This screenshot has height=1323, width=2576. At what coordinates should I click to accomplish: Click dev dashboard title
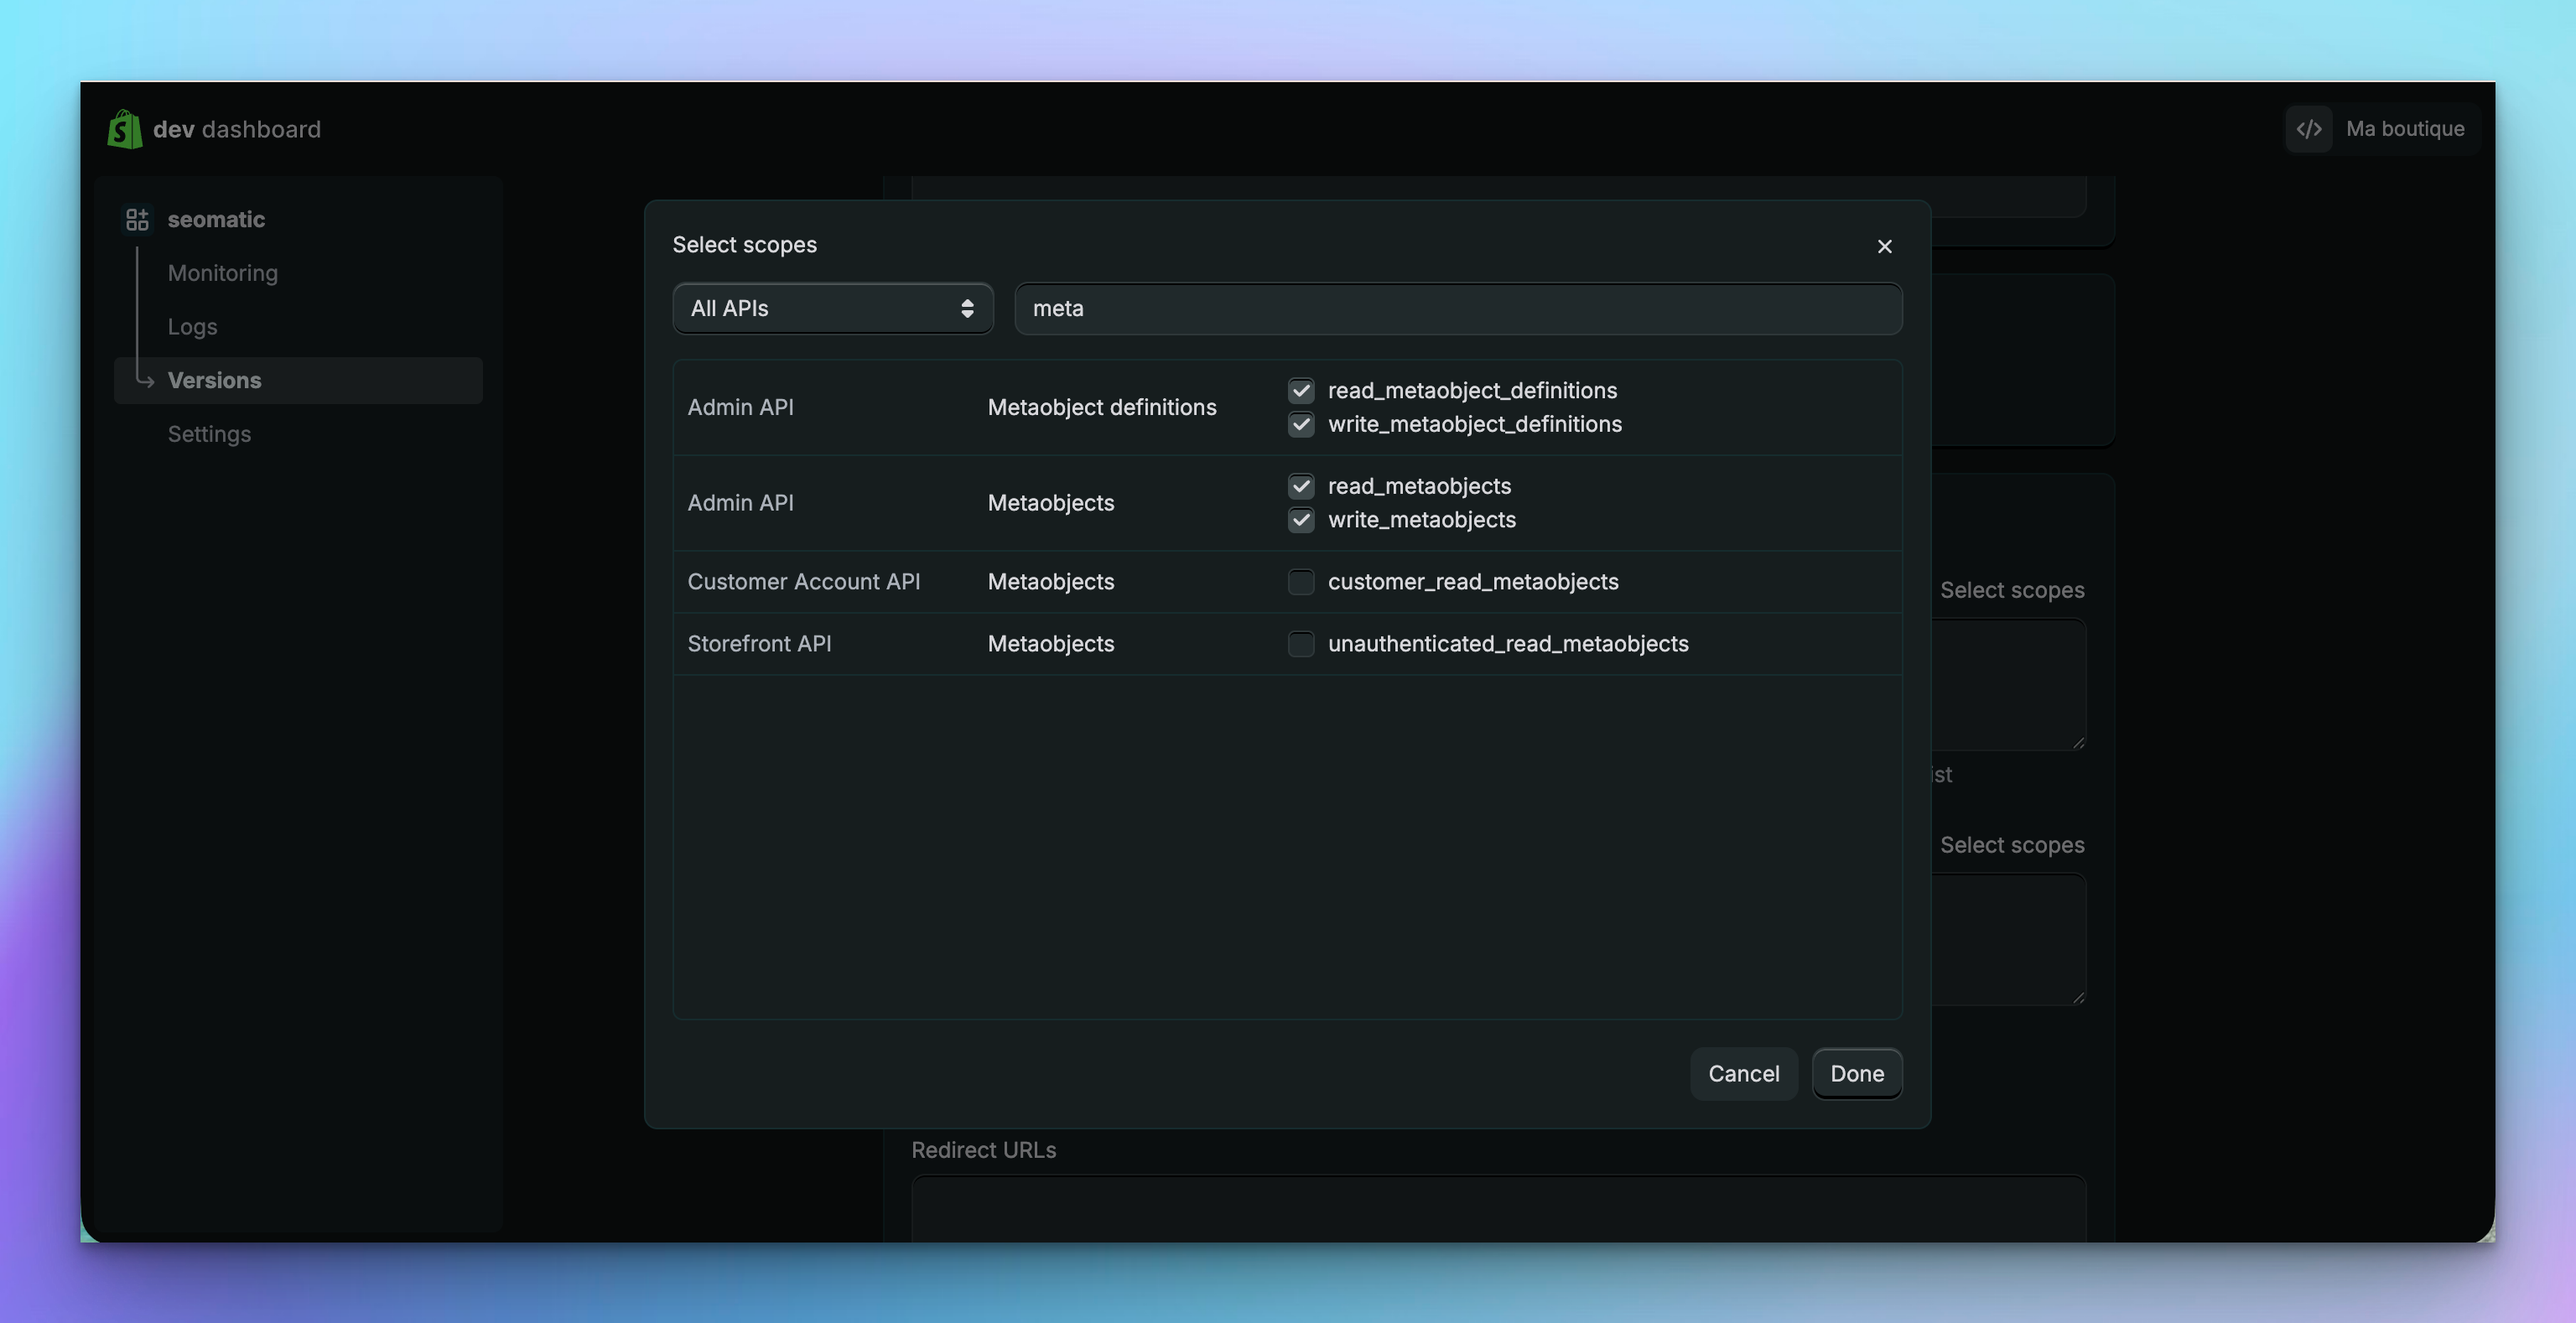coord(237,129)
